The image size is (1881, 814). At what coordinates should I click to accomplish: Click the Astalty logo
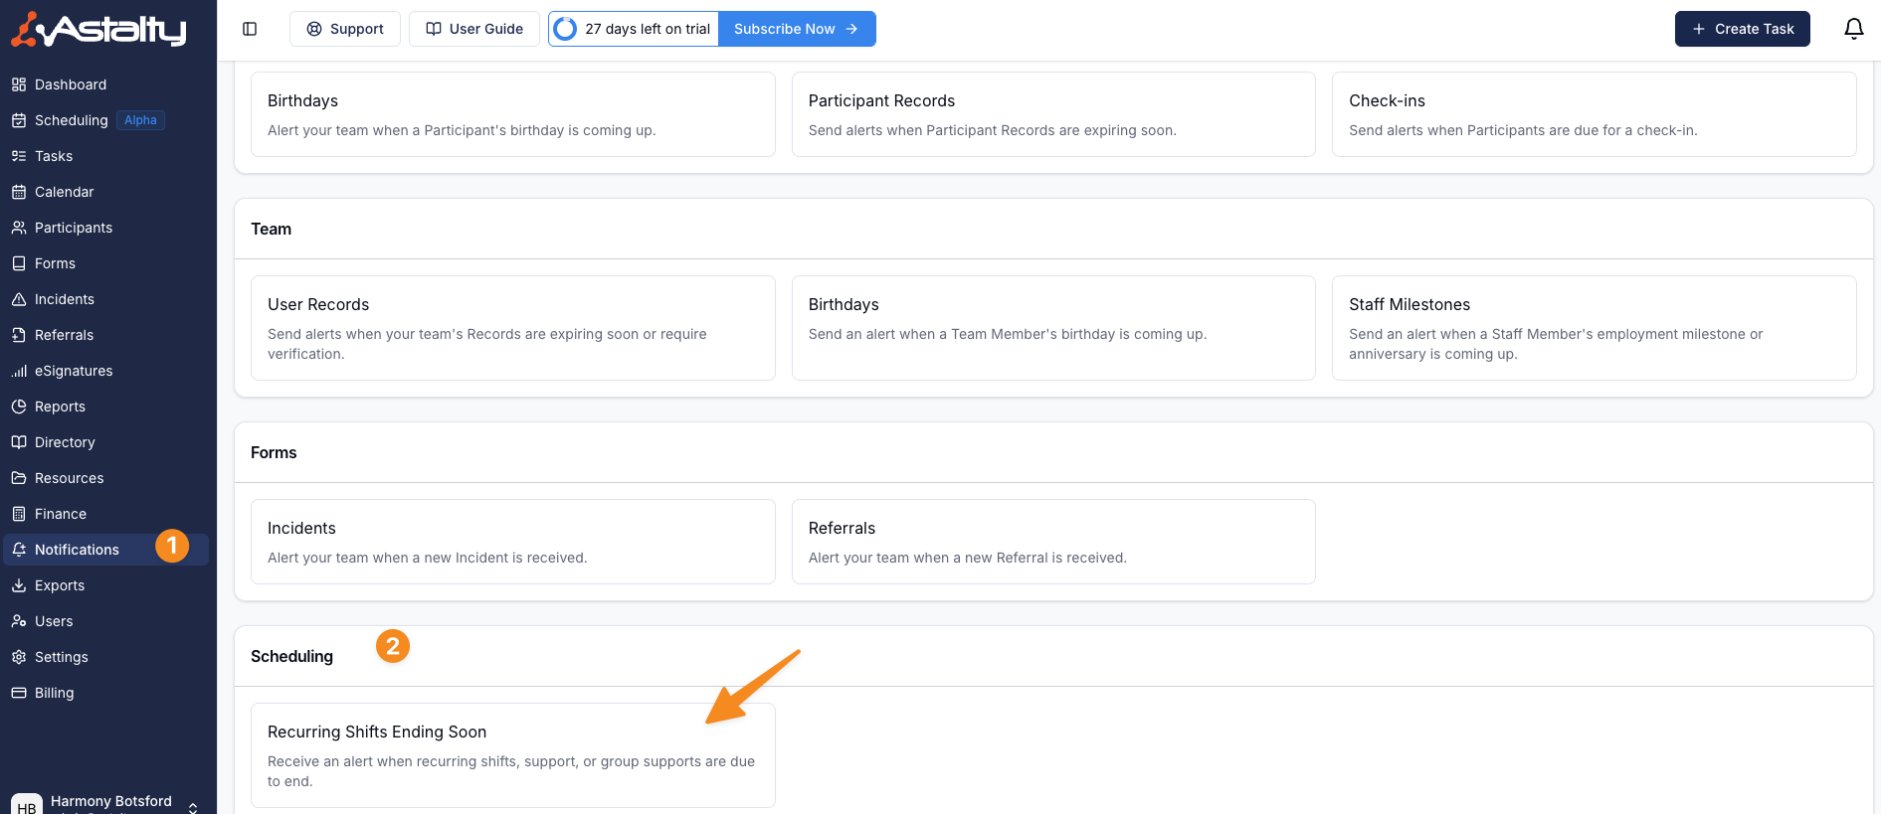98,30
